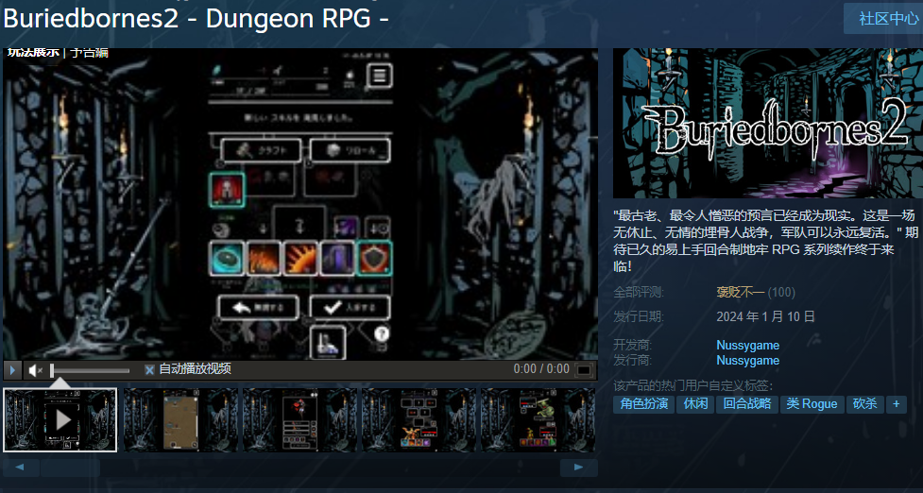This screenshot has height=493, width=923.
Task: Open the third screenshot with red character
Action: pos(299,420)
